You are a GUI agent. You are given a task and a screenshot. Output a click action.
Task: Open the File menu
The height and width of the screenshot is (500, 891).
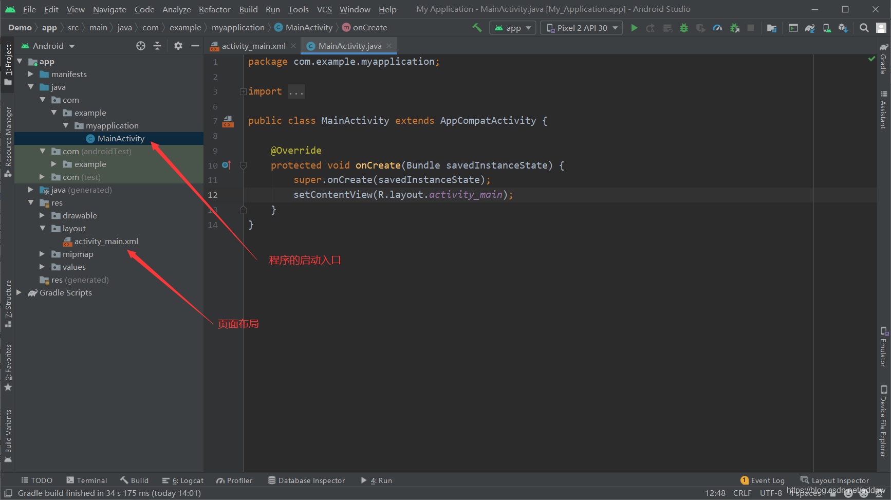click(x=29, y=9)
